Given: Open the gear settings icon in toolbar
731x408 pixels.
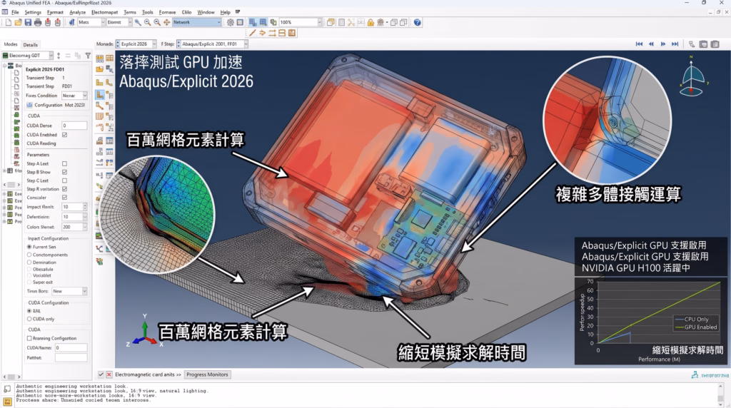Looking at the screenshot, I should point(231,22).
